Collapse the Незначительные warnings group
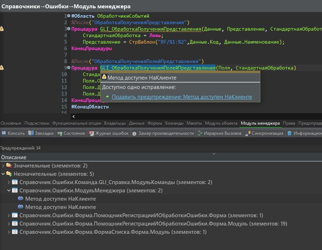 (4, 174)
